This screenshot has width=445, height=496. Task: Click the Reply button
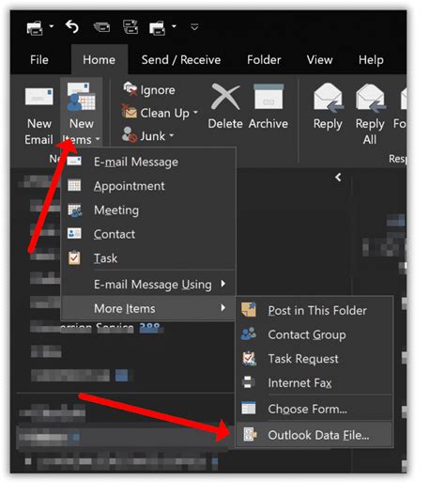pyautogui.click(x=328, y=107)
